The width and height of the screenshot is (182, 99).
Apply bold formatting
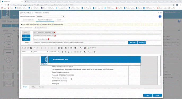[x=63, y=52]
